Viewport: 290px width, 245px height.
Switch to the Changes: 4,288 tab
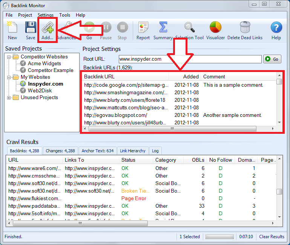[60, 151]
